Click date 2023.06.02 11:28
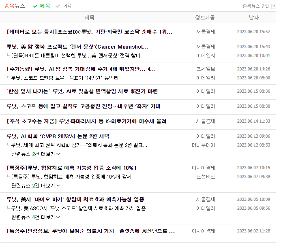 click(x=253, y=231)
